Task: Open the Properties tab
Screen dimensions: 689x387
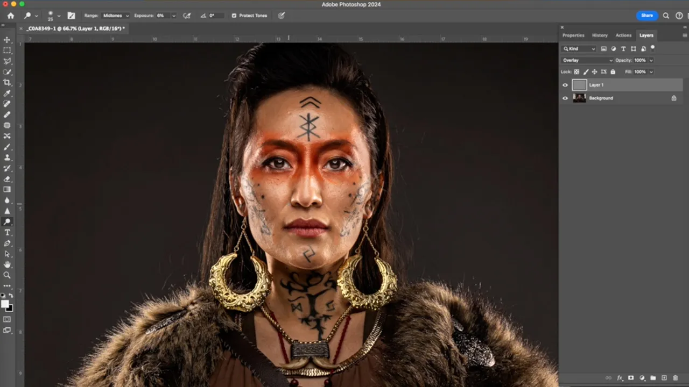Action: [573, 35]
